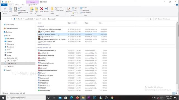The width and height of the screenshot is (179, 100).
Task: Open Microsoft Edge from taskbar
Action: (72, 97)
